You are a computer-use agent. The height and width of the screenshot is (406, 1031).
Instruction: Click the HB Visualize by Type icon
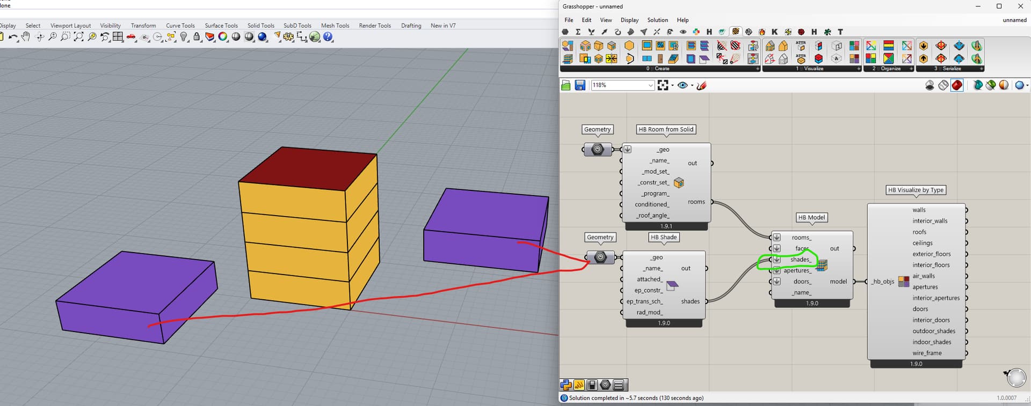coord(904,282)
